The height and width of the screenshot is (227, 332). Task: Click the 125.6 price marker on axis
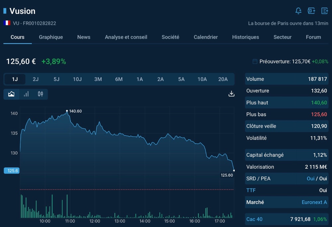coord(12,171)
